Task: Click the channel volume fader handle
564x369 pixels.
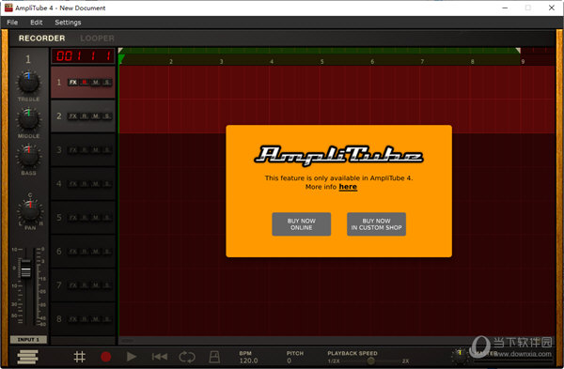Action: coord(26,269)
